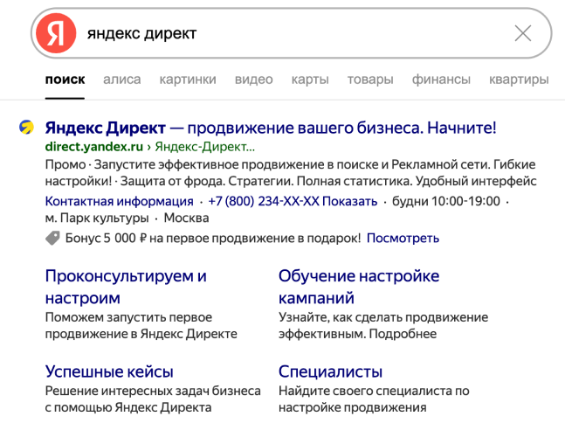The image size is (565, 437).
Task: Click the green direct.yandex.ru URL
Action: coord(94,147)
